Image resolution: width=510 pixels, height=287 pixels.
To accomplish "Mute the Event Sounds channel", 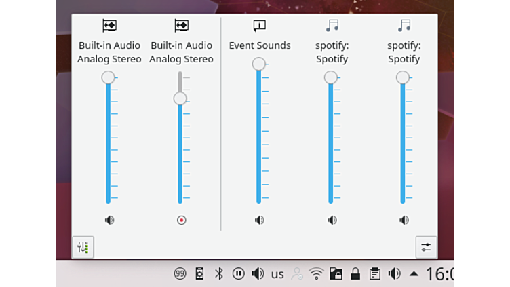I will (x=259, y=220).
